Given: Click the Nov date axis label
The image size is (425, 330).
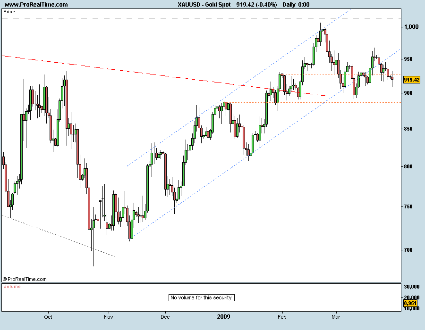Looking at the screenshot, I should click(x=109, y=317).
